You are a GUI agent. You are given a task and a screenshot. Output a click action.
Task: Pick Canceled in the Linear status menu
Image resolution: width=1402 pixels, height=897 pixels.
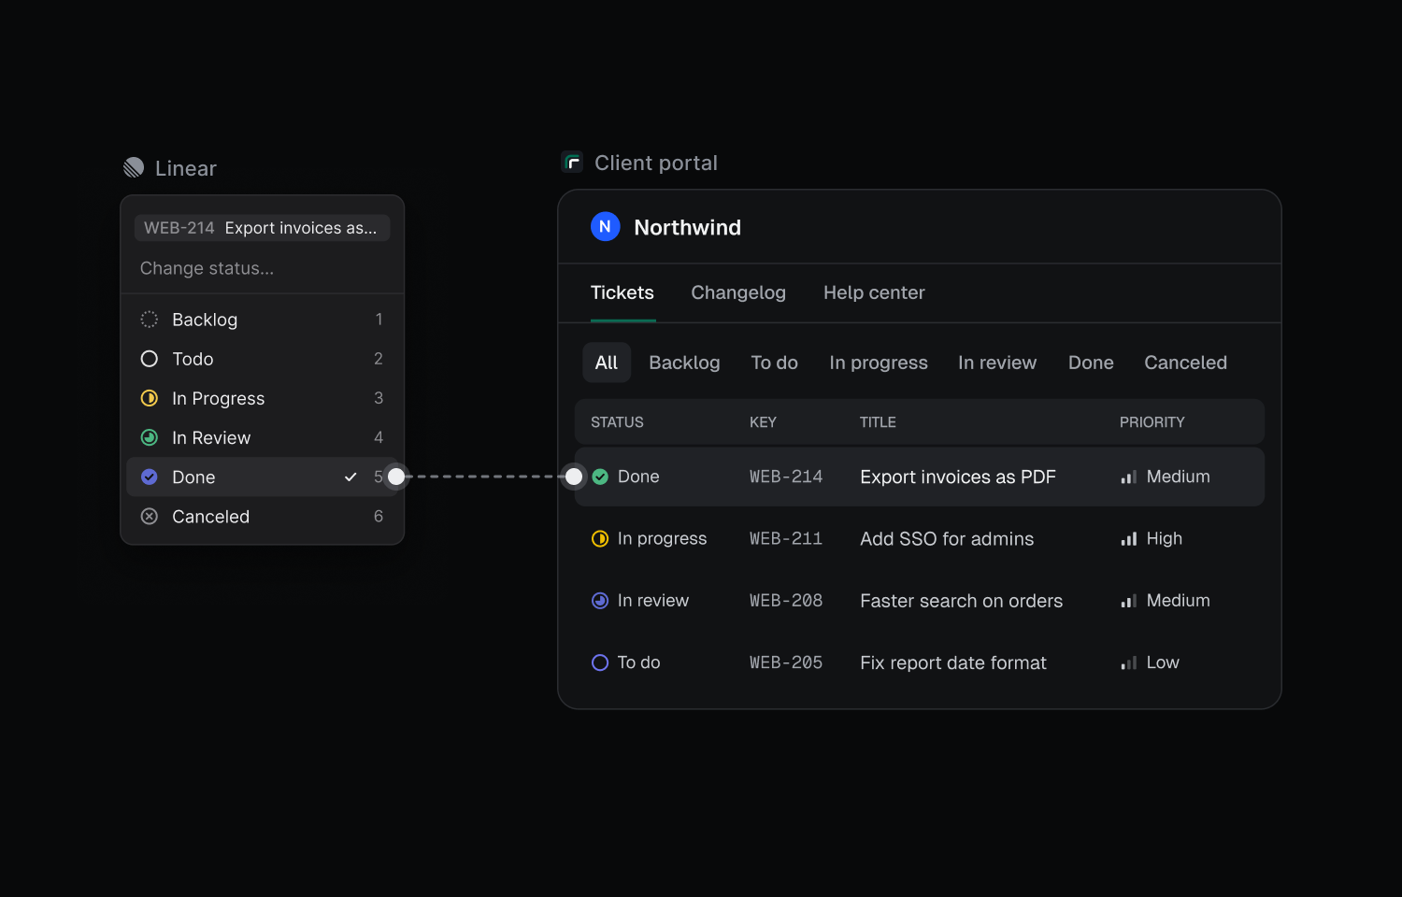(x=263, y=517)
